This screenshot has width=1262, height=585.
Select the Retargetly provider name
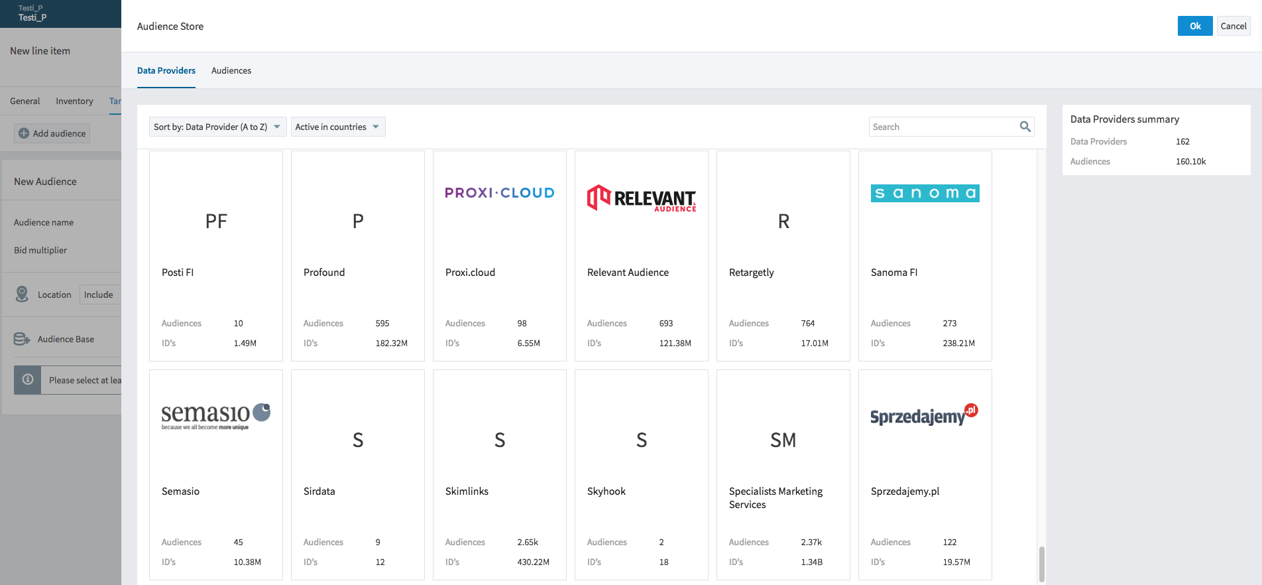point(752,273)
